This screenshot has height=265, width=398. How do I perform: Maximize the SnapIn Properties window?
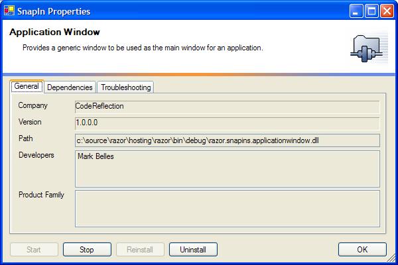[x=371, y=11]
